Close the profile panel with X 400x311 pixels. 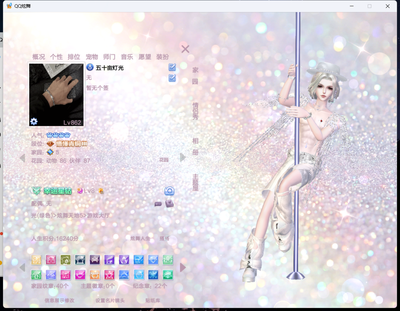coord(185,49)
